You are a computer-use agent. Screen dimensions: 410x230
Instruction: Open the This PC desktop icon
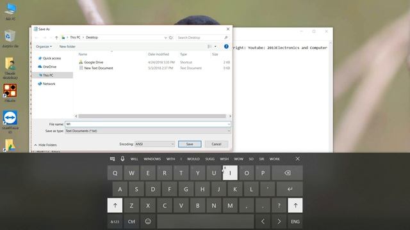(x=10, y=11)
